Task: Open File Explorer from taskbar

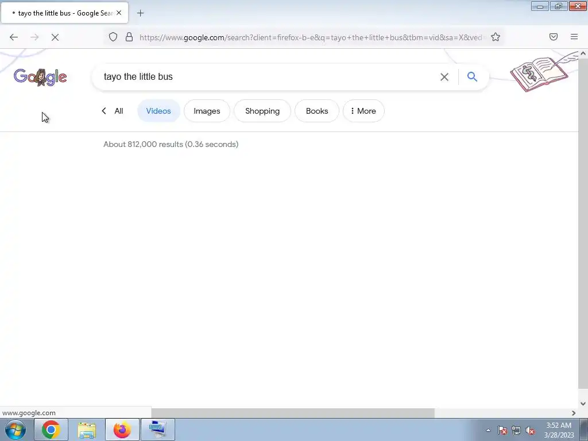Action: [x=87, y=430]
